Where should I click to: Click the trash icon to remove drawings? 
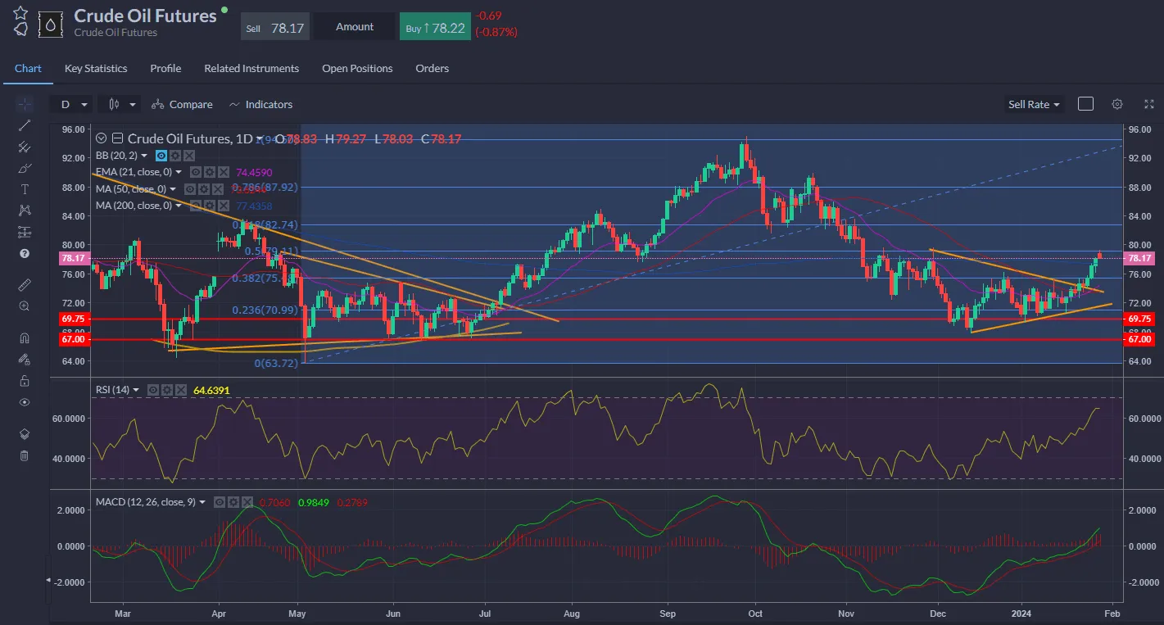coord(24,455)
